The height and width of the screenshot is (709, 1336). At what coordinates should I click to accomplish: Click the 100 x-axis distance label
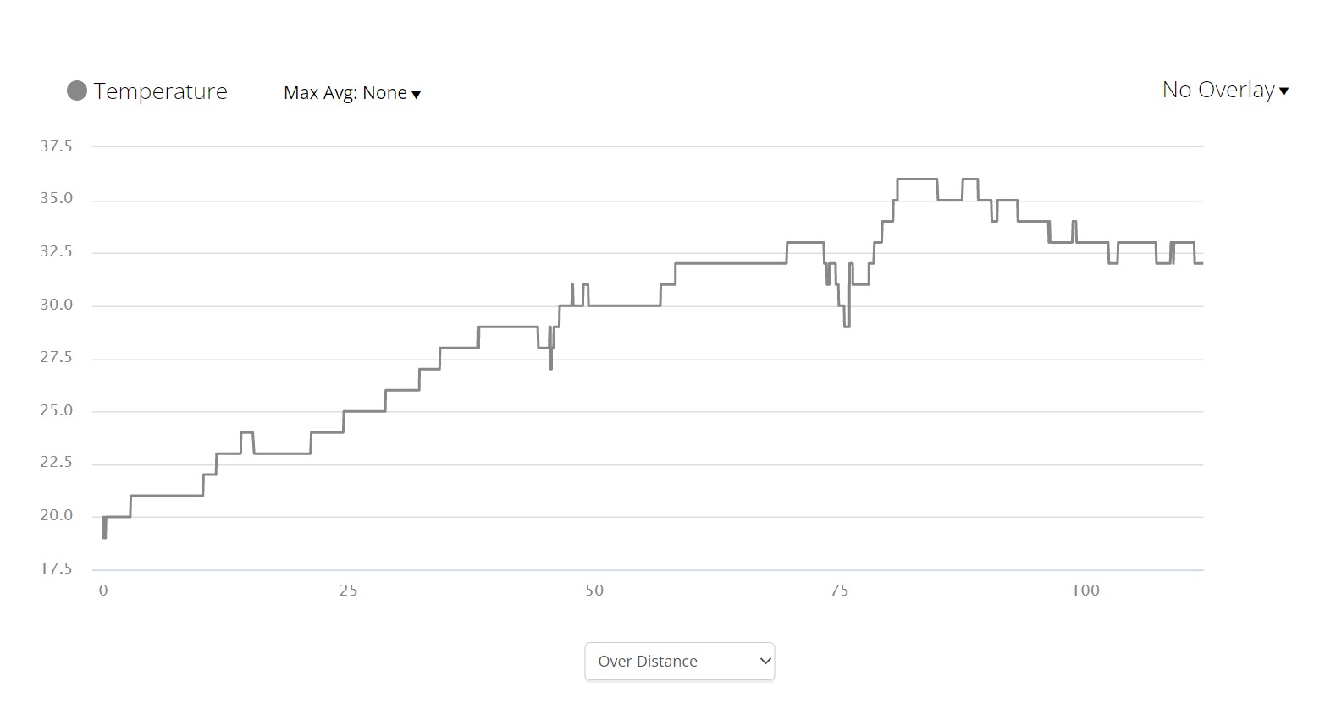[1085, 591]
